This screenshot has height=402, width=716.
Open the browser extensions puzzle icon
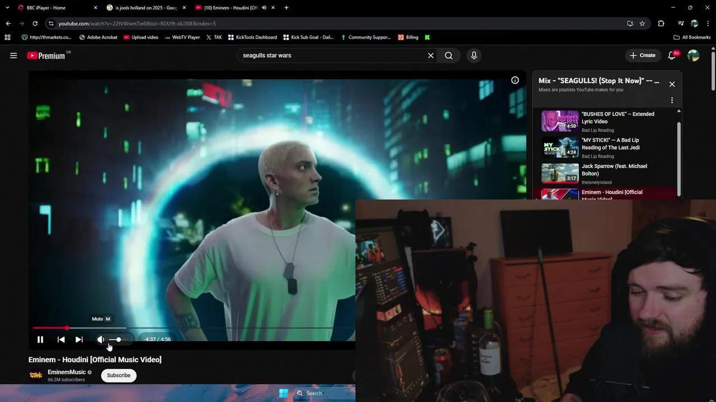pos(661,23)
